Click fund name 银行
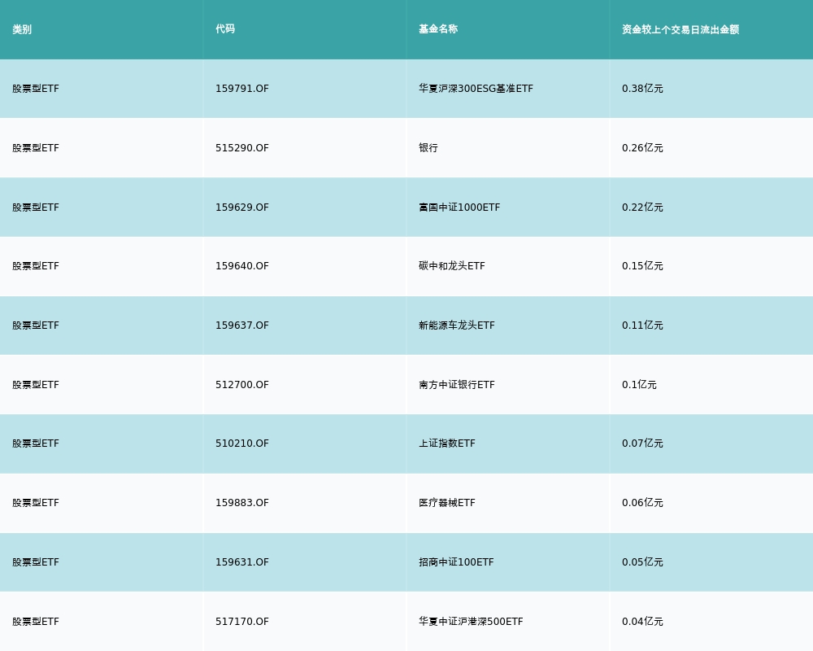This screenshot has width=813, height=651. pos(428,148)
